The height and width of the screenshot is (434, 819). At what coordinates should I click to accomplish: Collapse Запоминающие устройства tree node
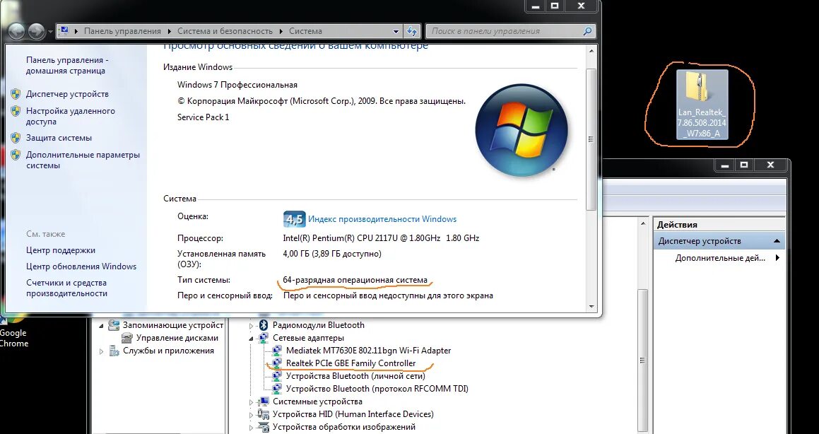tap(101, 325)
